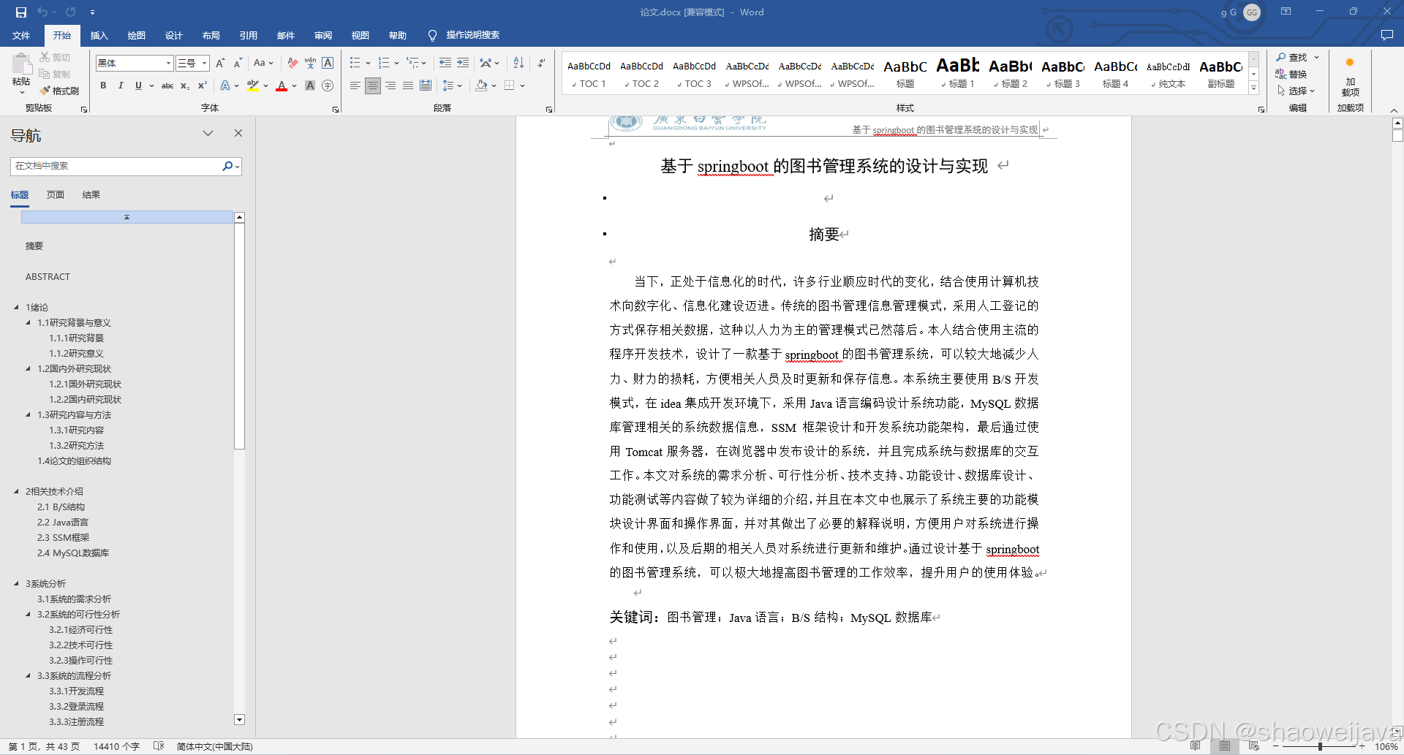The image size is (1404, 755).
Task: Open the line spacing dropdown
Action: coord(453,86)
